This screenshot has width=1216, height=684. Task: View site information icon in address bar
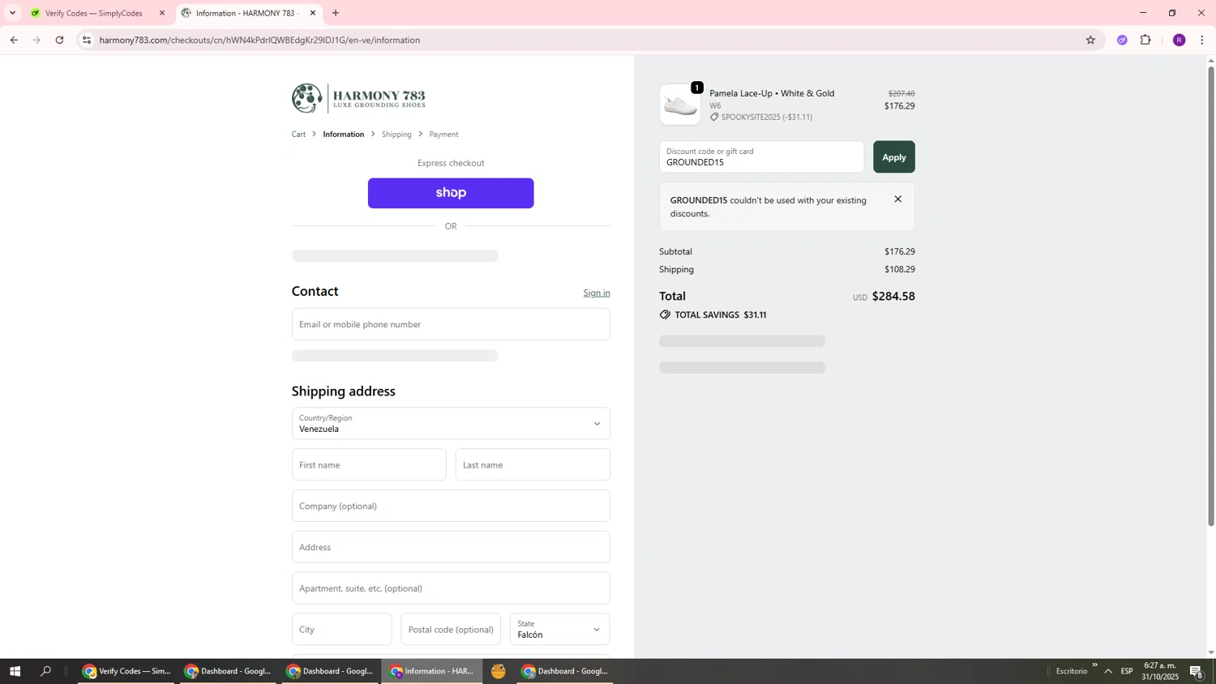click(87, 40)
